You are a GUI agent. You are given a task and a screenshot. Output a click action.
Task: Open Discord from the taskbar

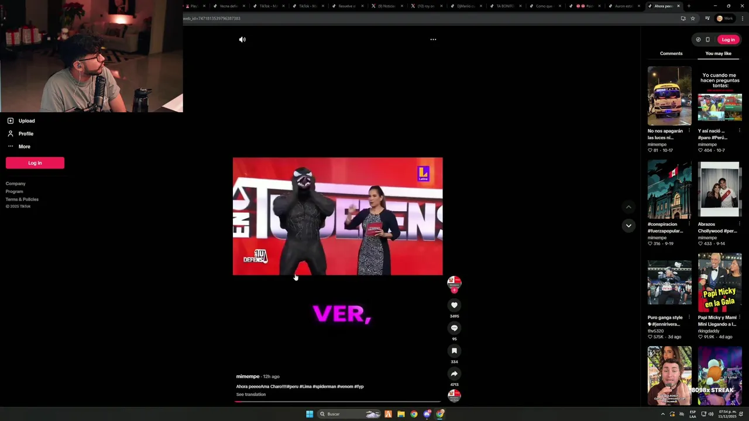coord(427,414)
